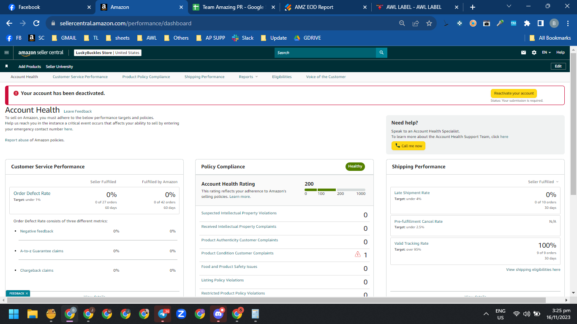This screenshot has height=324, width=577.
Task: Open the Add Products link
Action: pyautogui.click(x=30, y=67)
